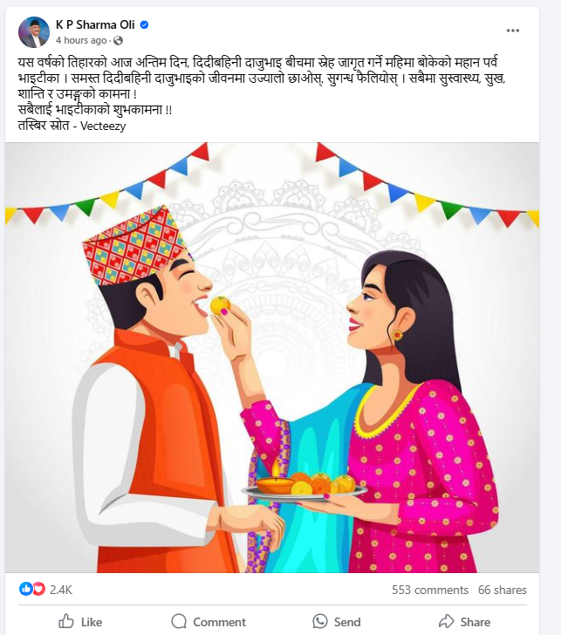Click the red heart reaction icon

point(38,589)
